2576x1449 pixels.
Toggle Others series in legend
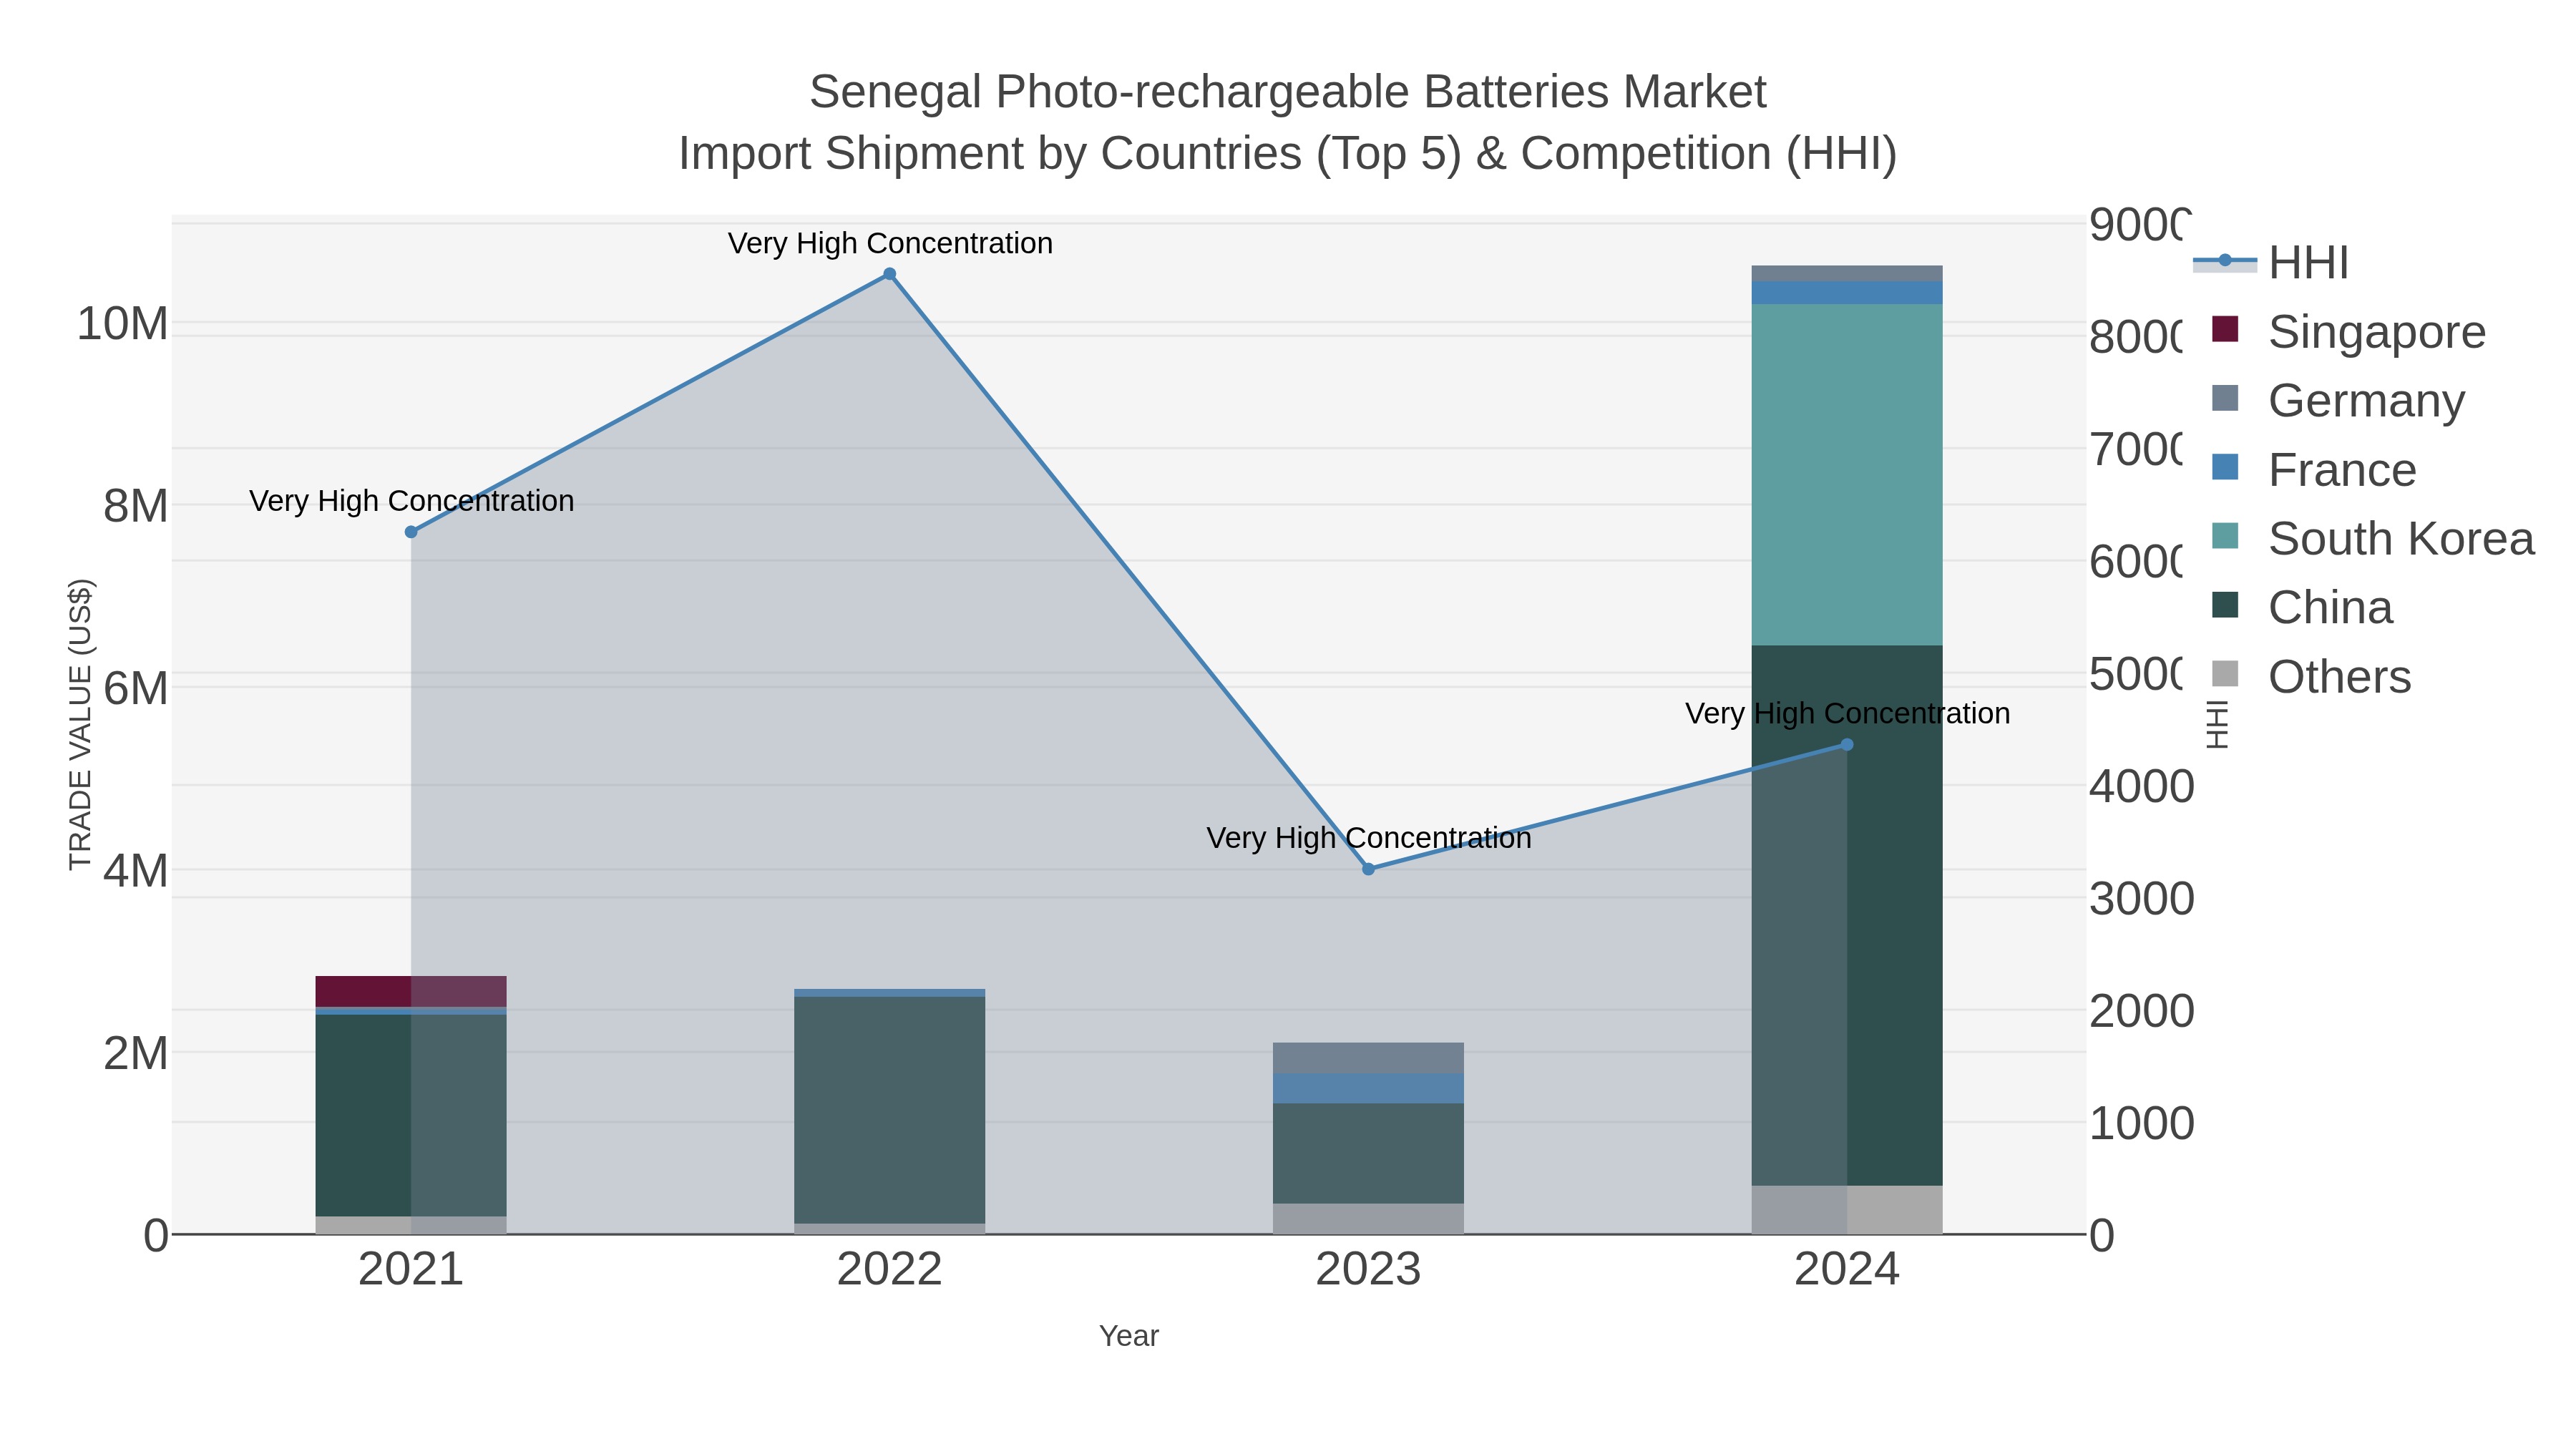(2311, 676)
